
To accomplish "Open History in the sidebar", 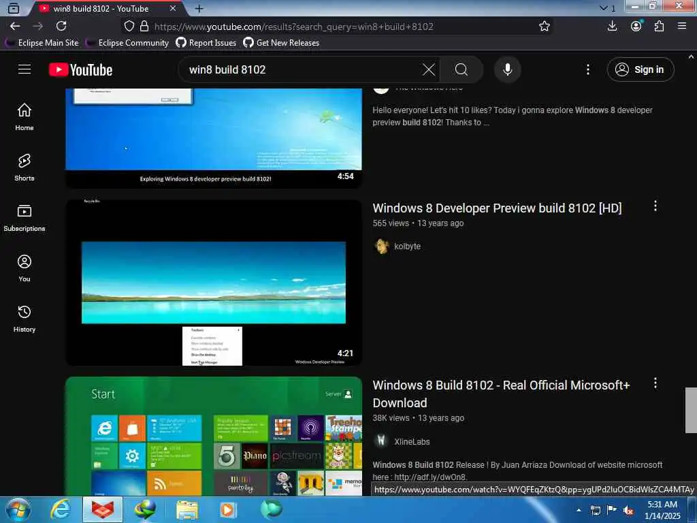I will tap(25, 319).
